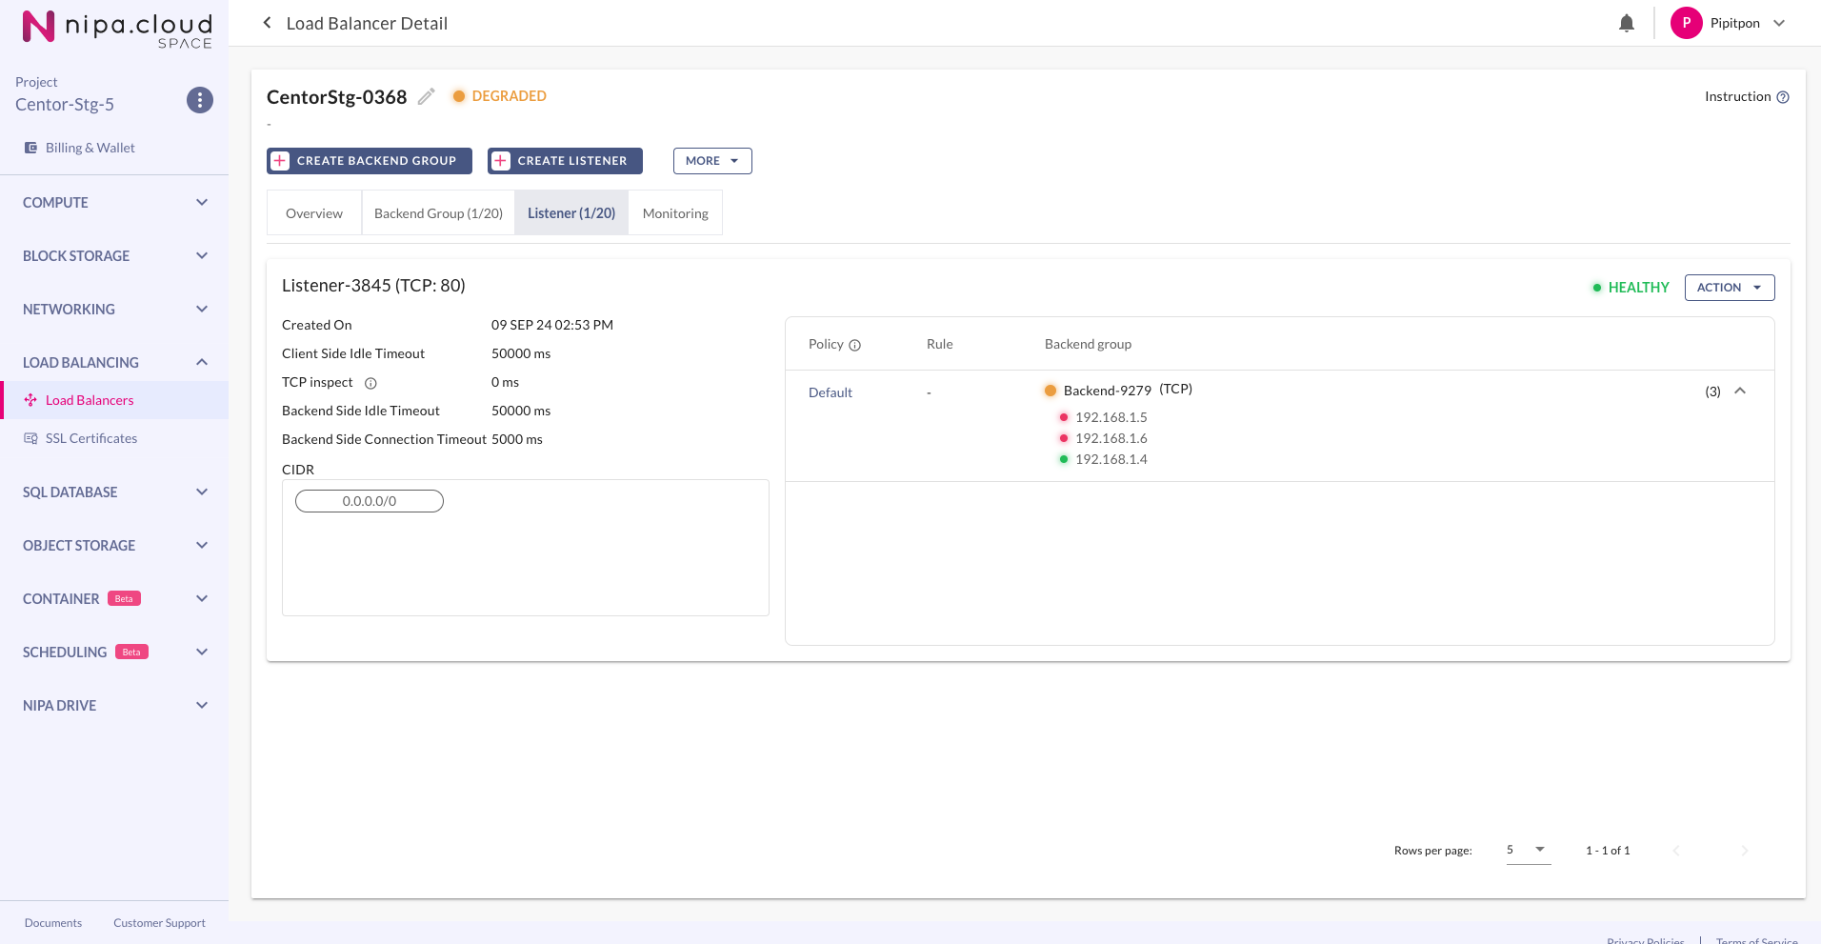Click the Policy info icon
This screenshot has width=1821, height=944.
tap(855, 345)
